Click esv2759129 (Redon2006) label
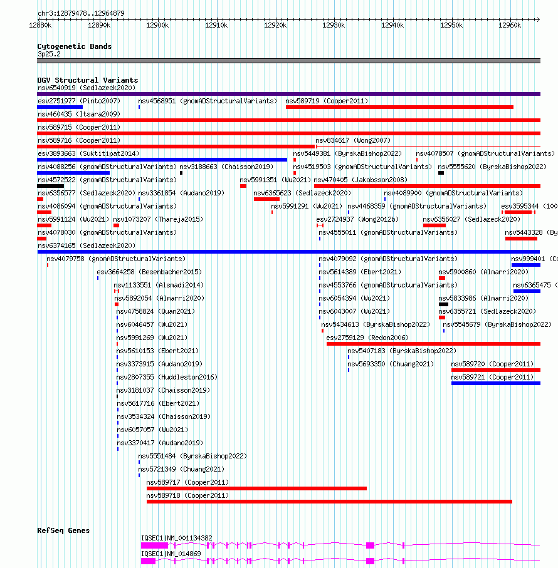Image resolution: width=558 pixels, height=568 pixels. pyautogui.click(x=367, y=338)
